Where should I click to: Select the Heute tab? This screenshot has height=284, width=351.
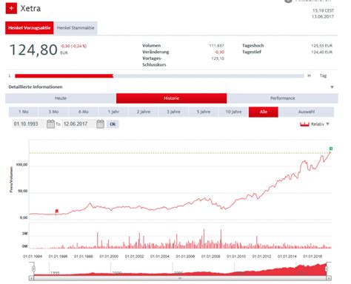click(61, 98)
